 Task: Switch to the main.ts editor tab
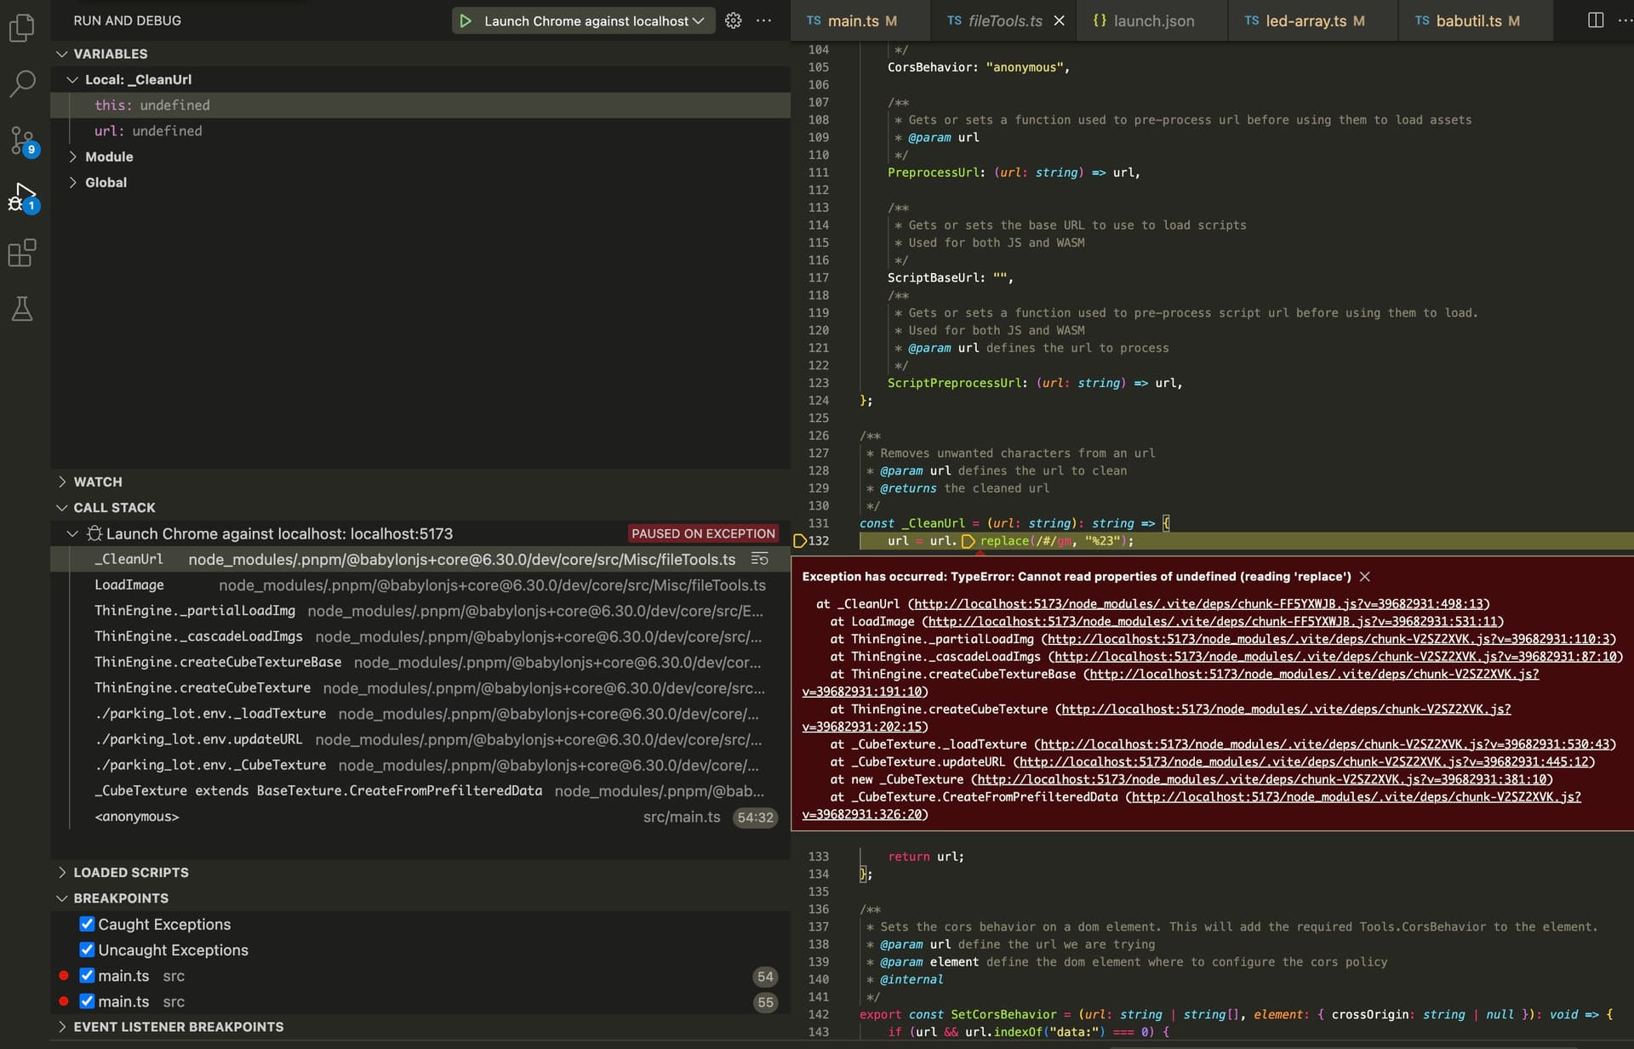click(852, 21)
